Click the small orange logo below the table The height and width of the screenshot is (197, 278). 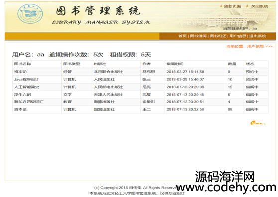point(258,123)
